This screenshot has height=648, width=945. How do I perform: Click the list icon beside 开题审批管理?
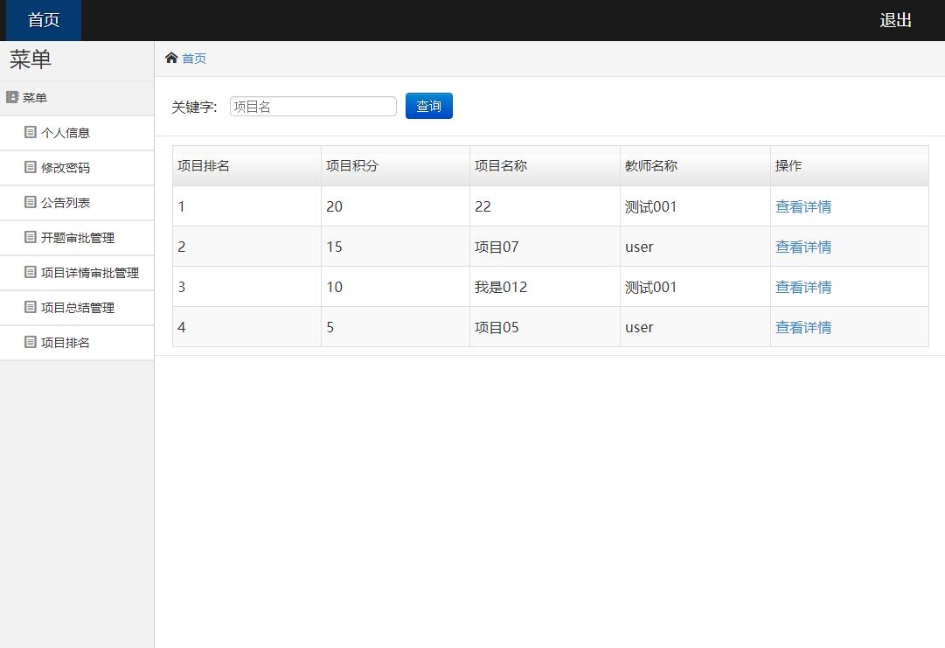point(31,238)
